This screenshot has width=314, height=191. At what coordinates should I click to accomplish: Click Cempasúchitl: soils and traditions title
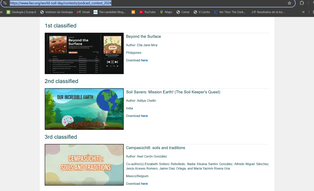point(155,148)
